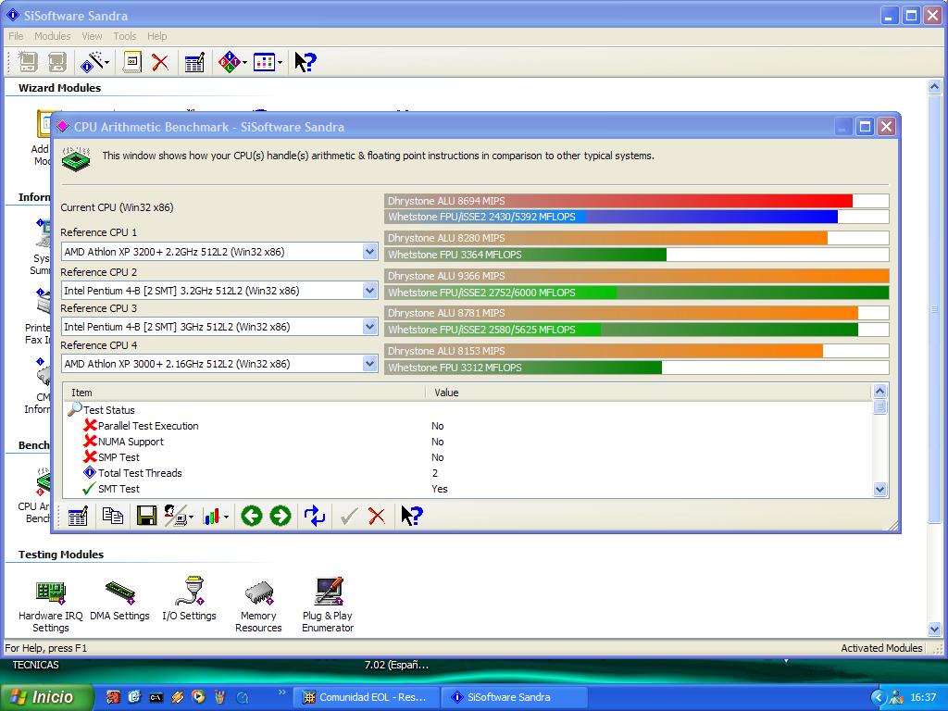
Task: Click the bar chart icon in benchmark toolbar
Action: pos(211,517)
